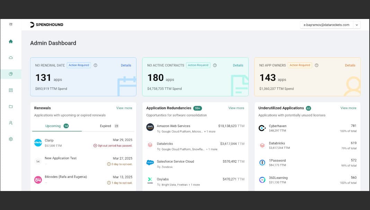Click View more in Application Redundancies
Viewport: 370px width, 210px height.
coord(236,108)
